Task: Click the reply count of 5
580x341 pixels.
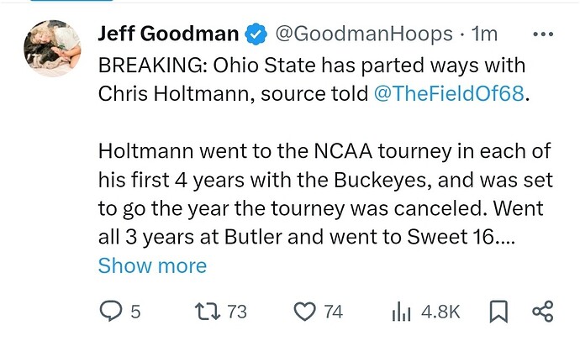Action: point(134,312)
